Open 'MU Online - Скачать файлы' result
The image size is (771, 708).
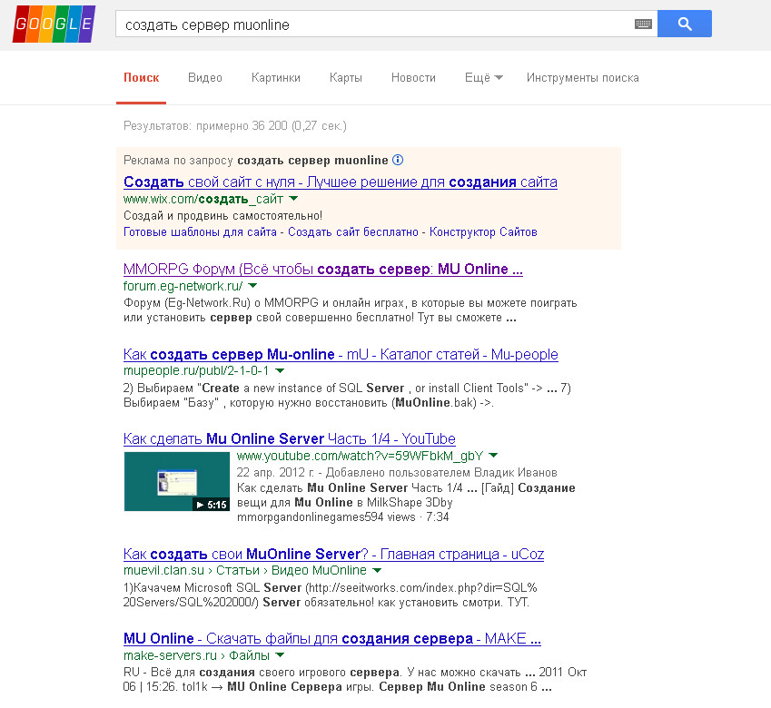[x=332, y=639]
